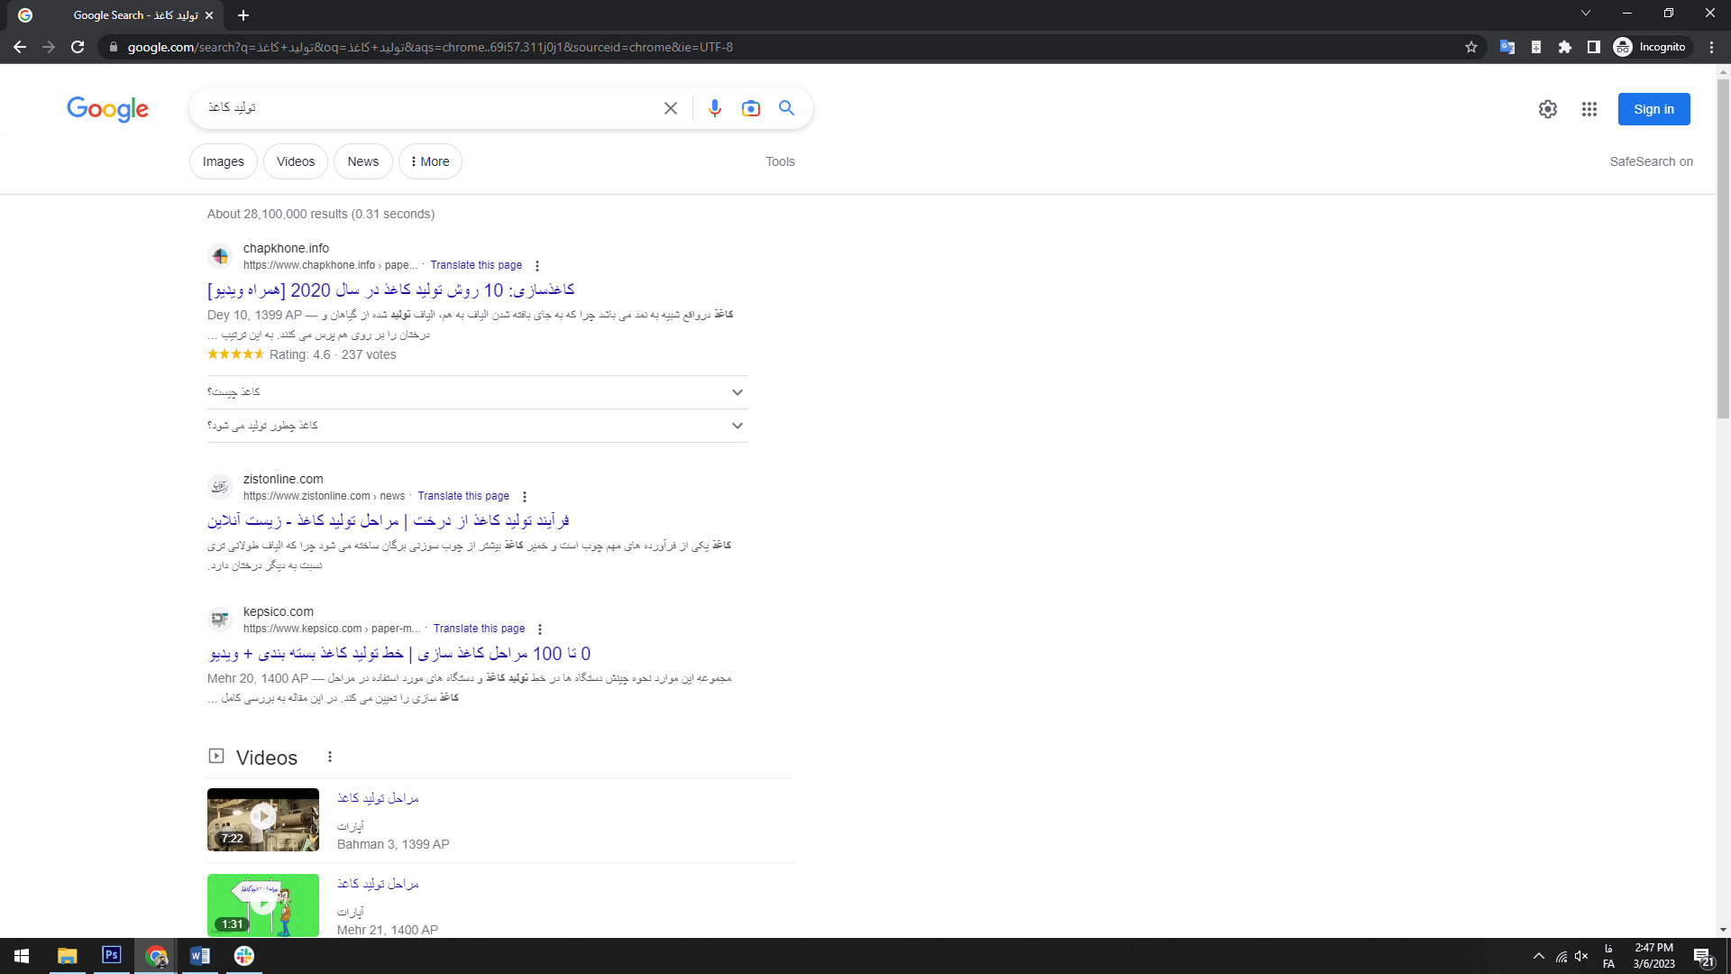Open the More search filters menu
Viewport: 1731px width, 974px height.
430,161
